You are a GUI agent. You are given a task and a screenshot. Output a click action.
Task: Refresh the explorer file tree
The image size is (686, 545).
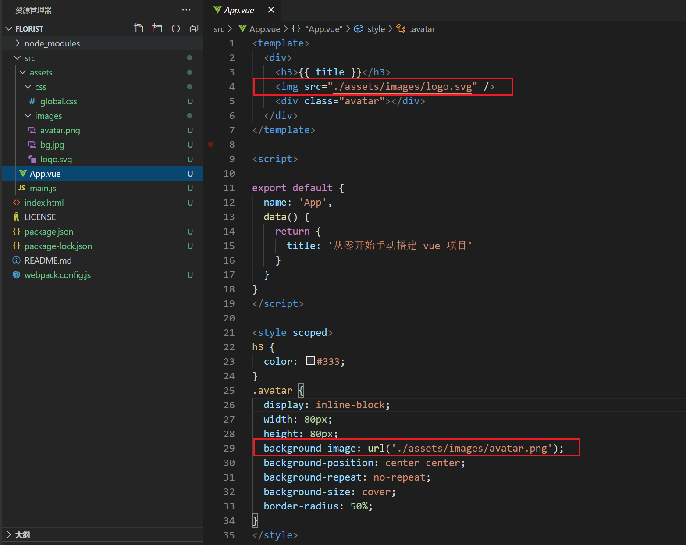(x=176, y=28)
